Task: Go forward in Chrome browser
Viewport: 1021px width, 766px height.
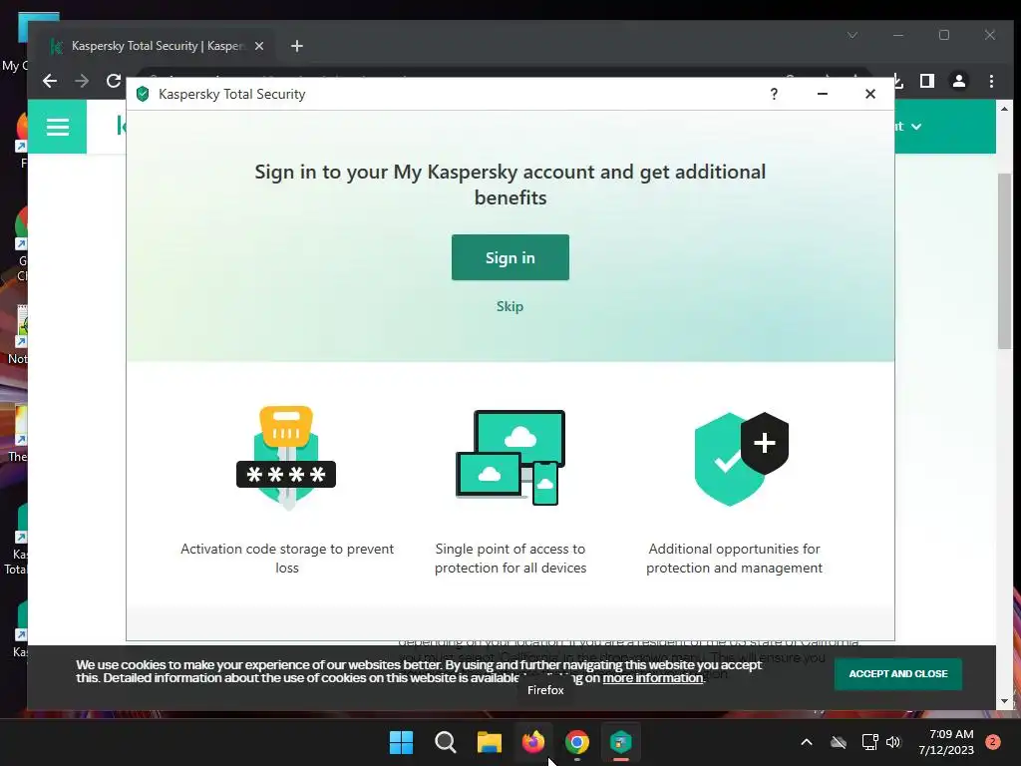Action: pyautogui.click(x=82, y=81)
